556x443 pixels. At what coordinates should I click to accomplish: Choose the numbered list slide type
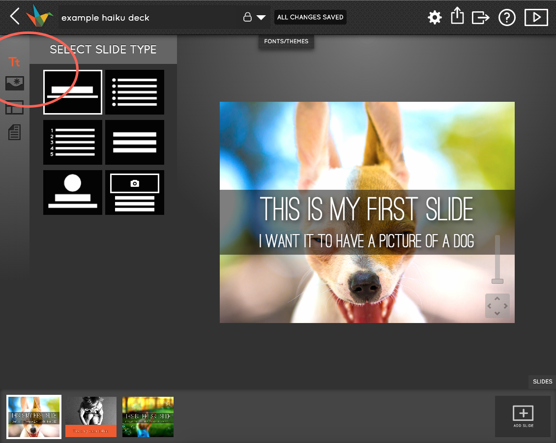click(73, 142)
